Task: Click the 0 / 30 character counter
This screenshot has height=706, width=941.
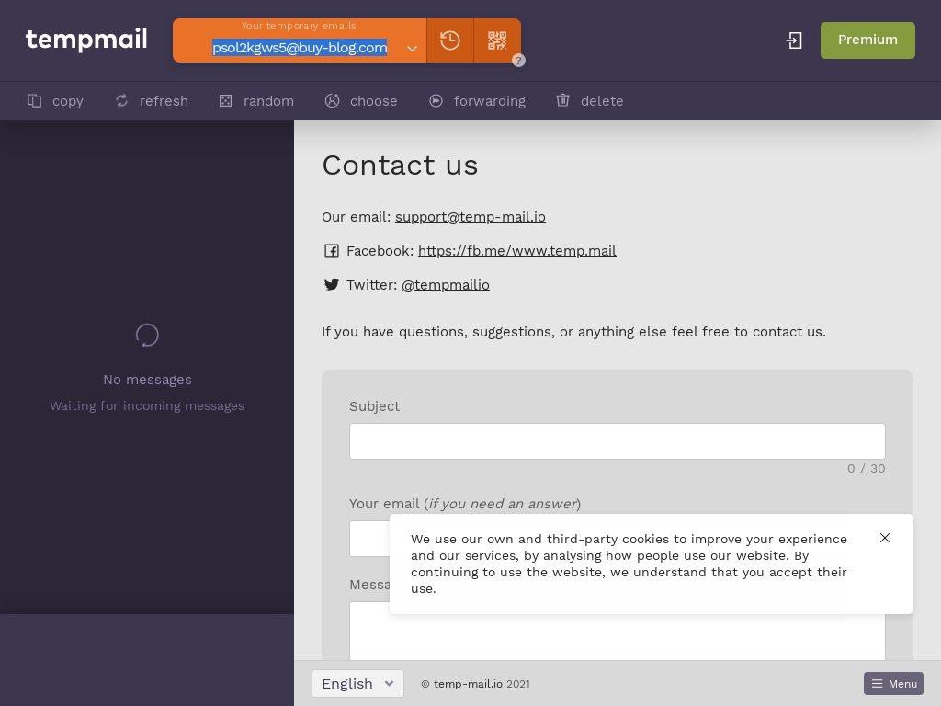Action: (866, 469)
